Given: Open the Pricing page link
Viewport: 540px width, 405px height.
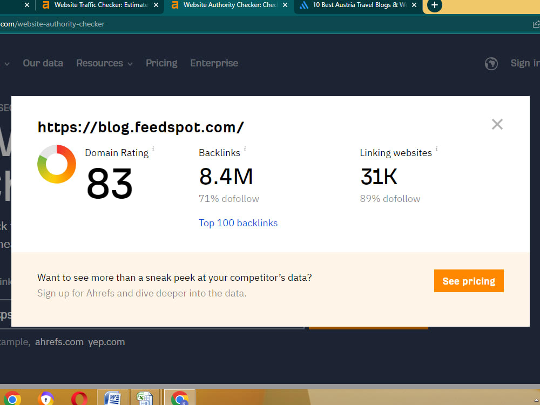Looking at the screenshot, I should [x=161, y=63].
